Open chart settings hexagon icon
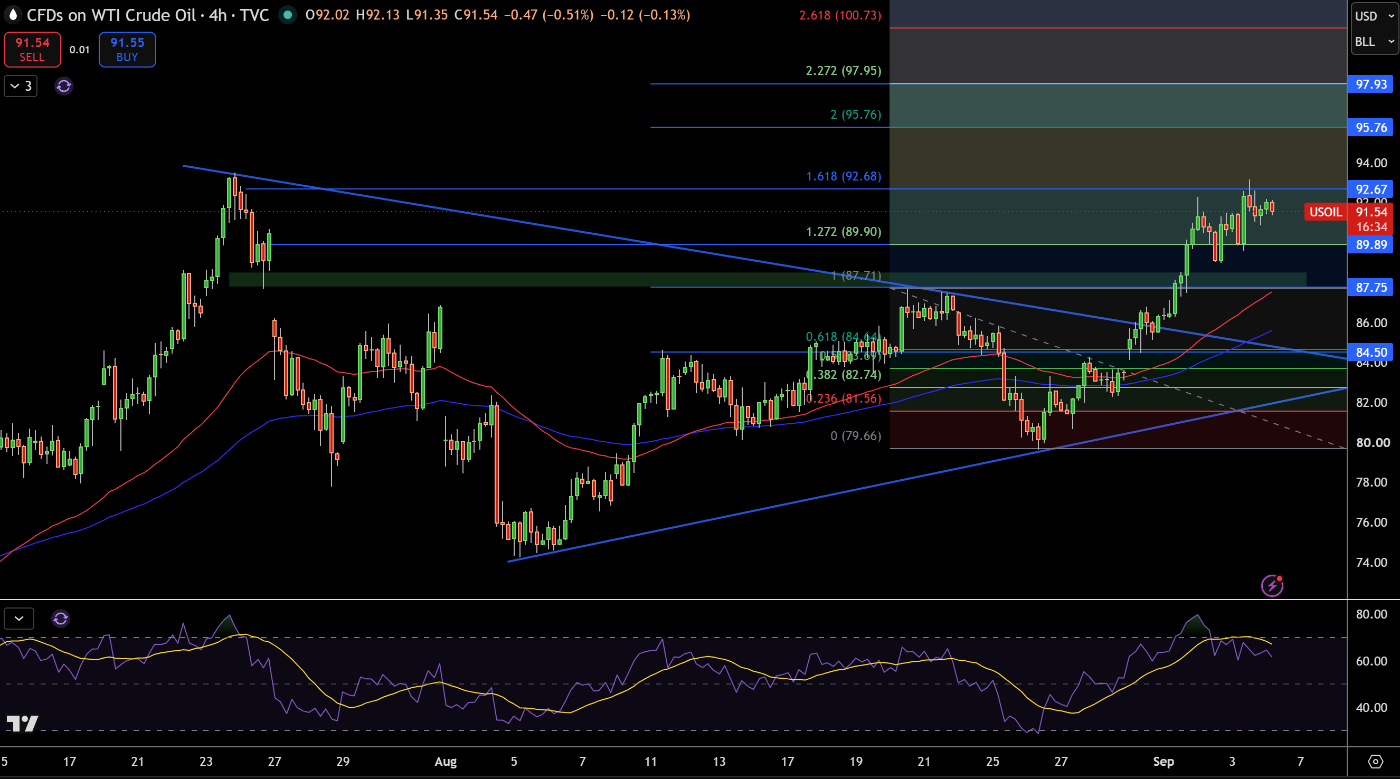1400x779 pixels. point(1376,761)
